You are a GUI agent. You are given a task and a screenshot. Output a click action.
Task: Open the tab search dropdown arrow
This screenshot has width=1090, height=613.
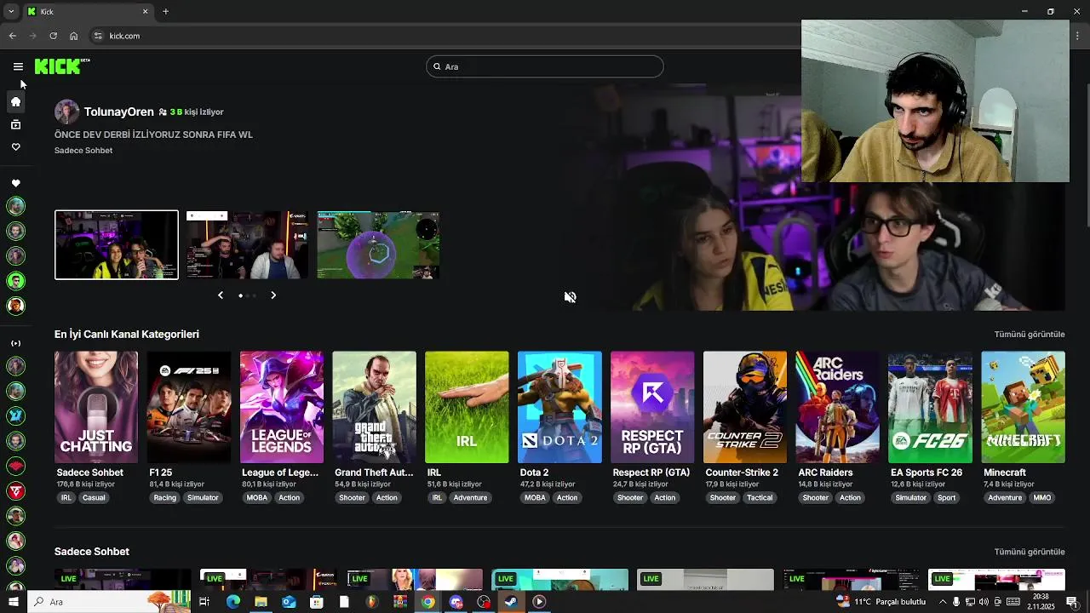[10, 12]
